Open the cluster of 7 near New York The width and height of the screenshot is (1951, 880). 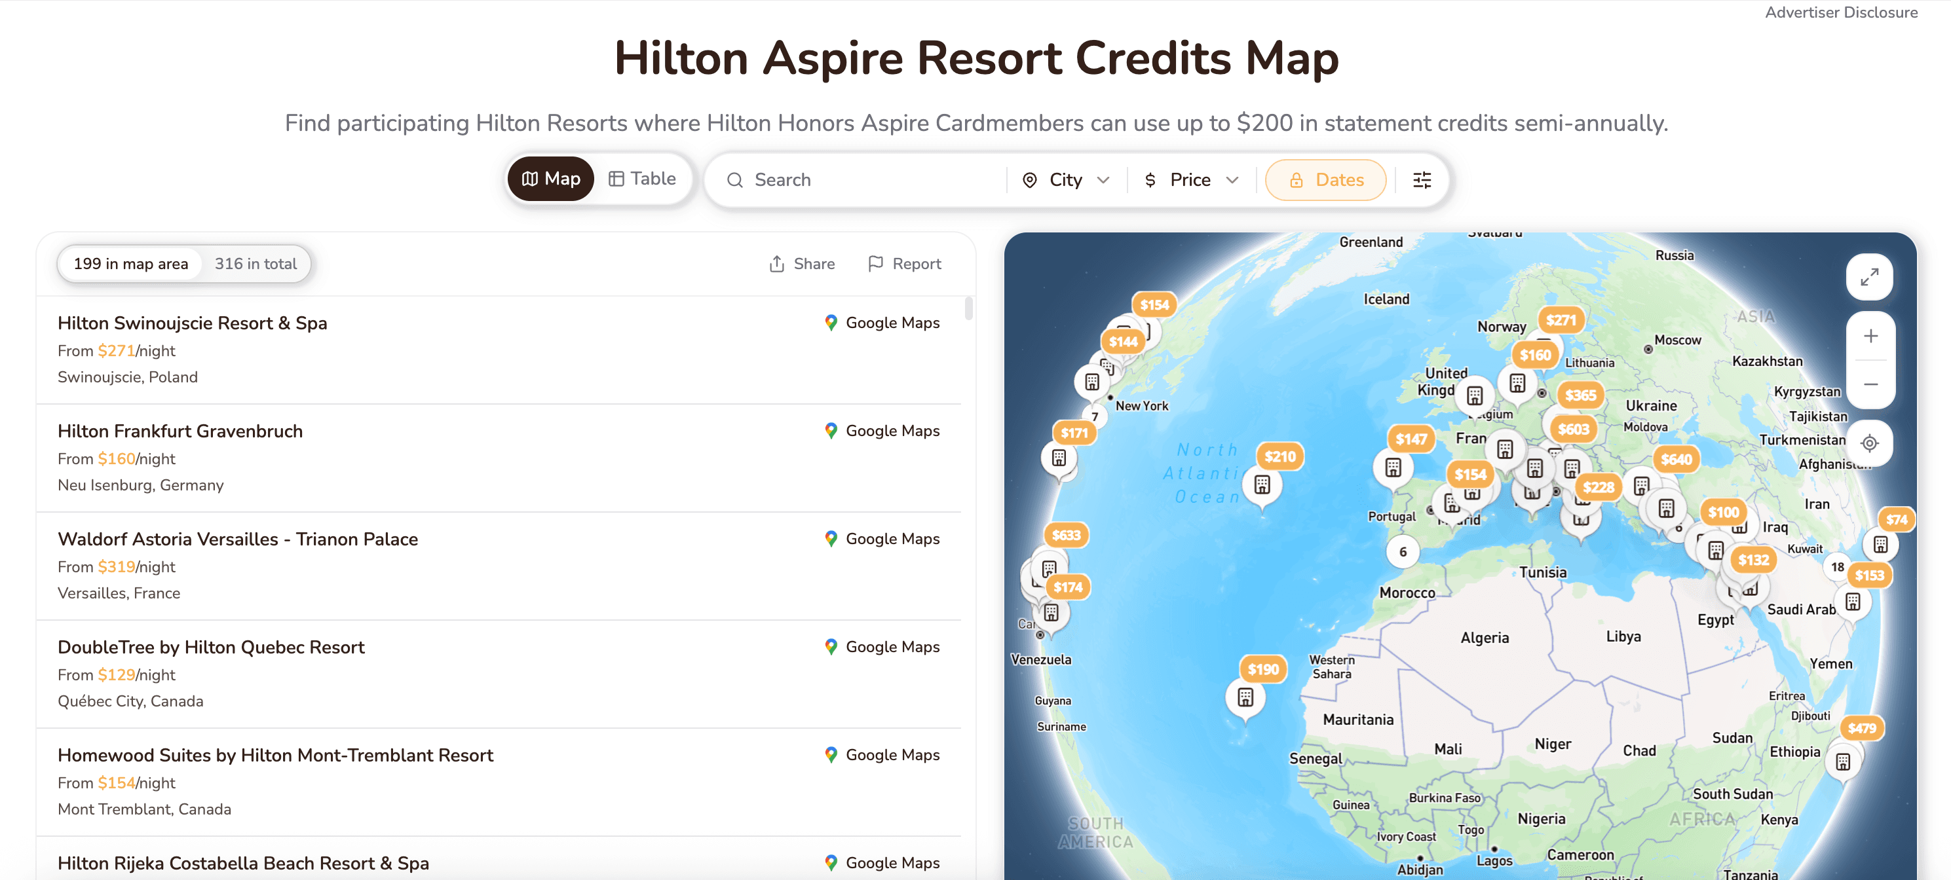point(1095,417)
